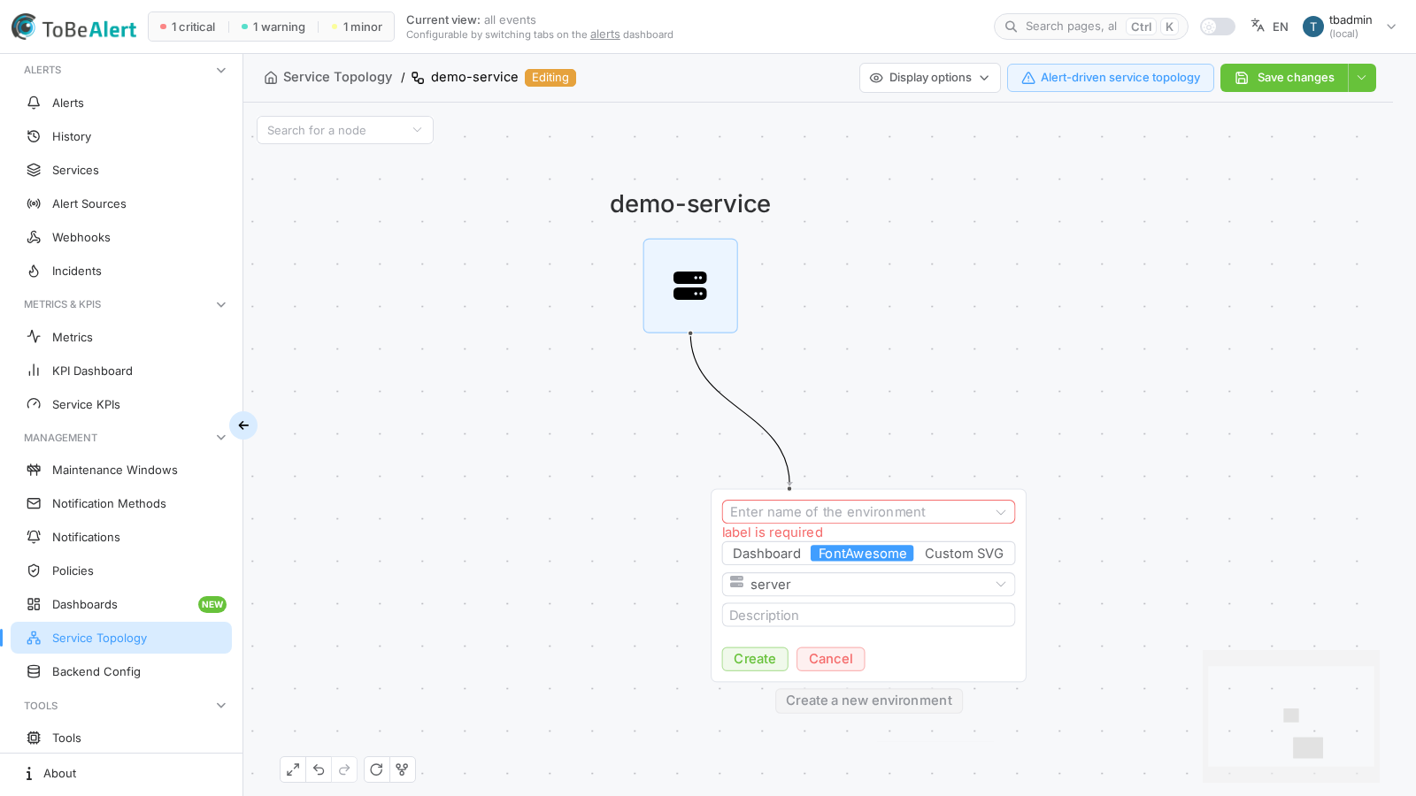This screenshot has height=796, width=1416.
Task: Go to Services via its layers icon
Action: (x=34, y=170)
